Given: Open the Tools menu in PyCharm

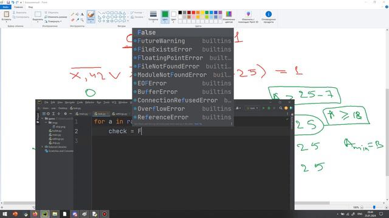Looking at the screenshot, I should pos(106,102).
